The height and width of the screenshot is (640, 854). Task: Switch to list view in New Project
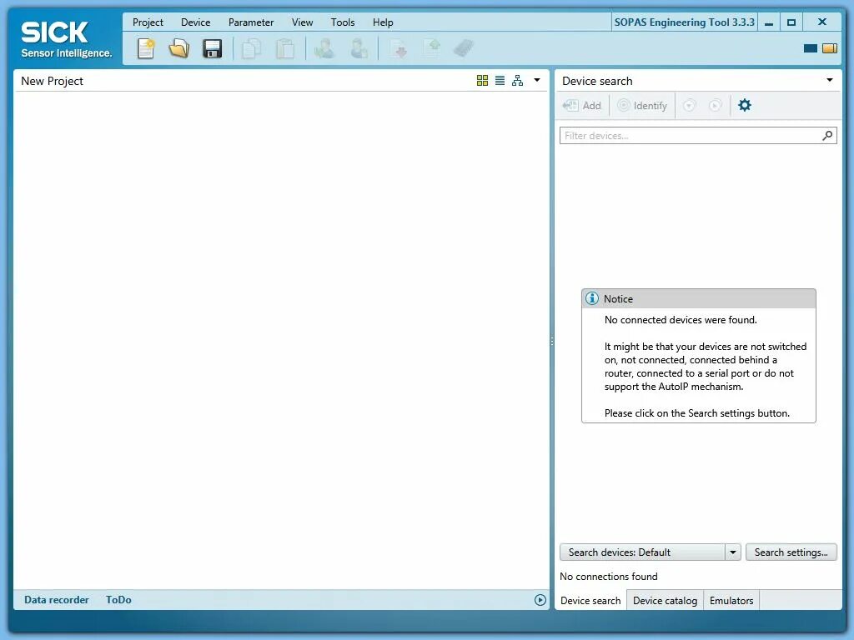500,81
